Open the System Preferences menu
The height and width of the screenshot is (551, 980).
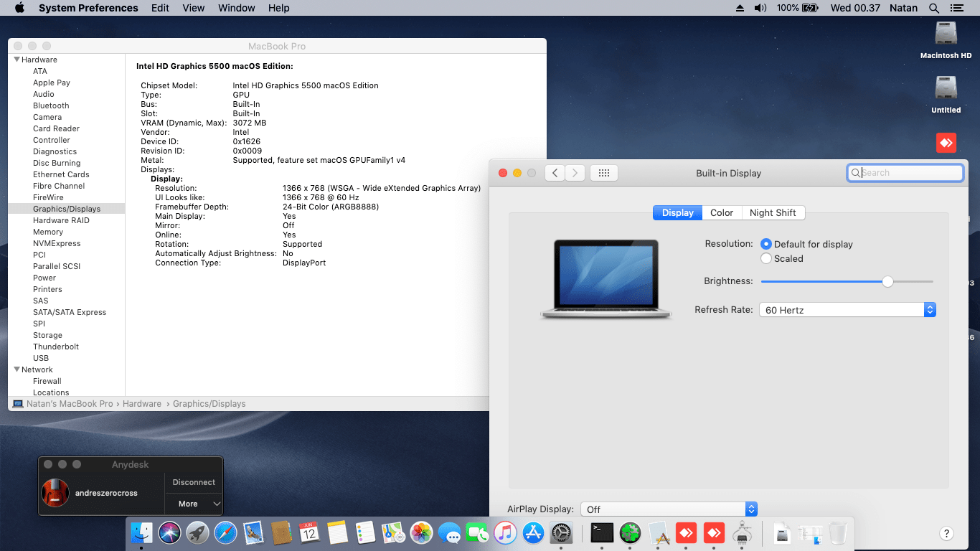88,8
